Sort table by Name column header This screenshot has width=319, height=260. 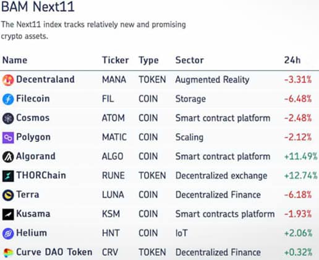(x=15, y=60)
